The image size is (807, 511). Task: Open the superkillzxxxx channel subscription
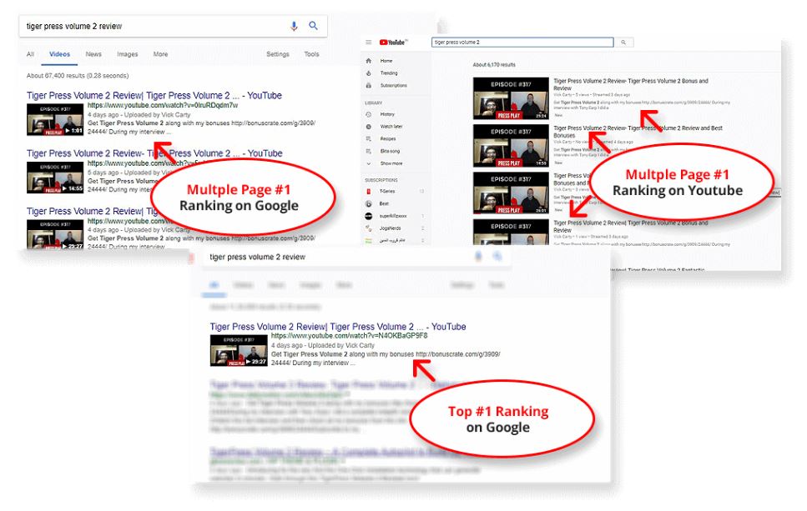tap(393, 216)
